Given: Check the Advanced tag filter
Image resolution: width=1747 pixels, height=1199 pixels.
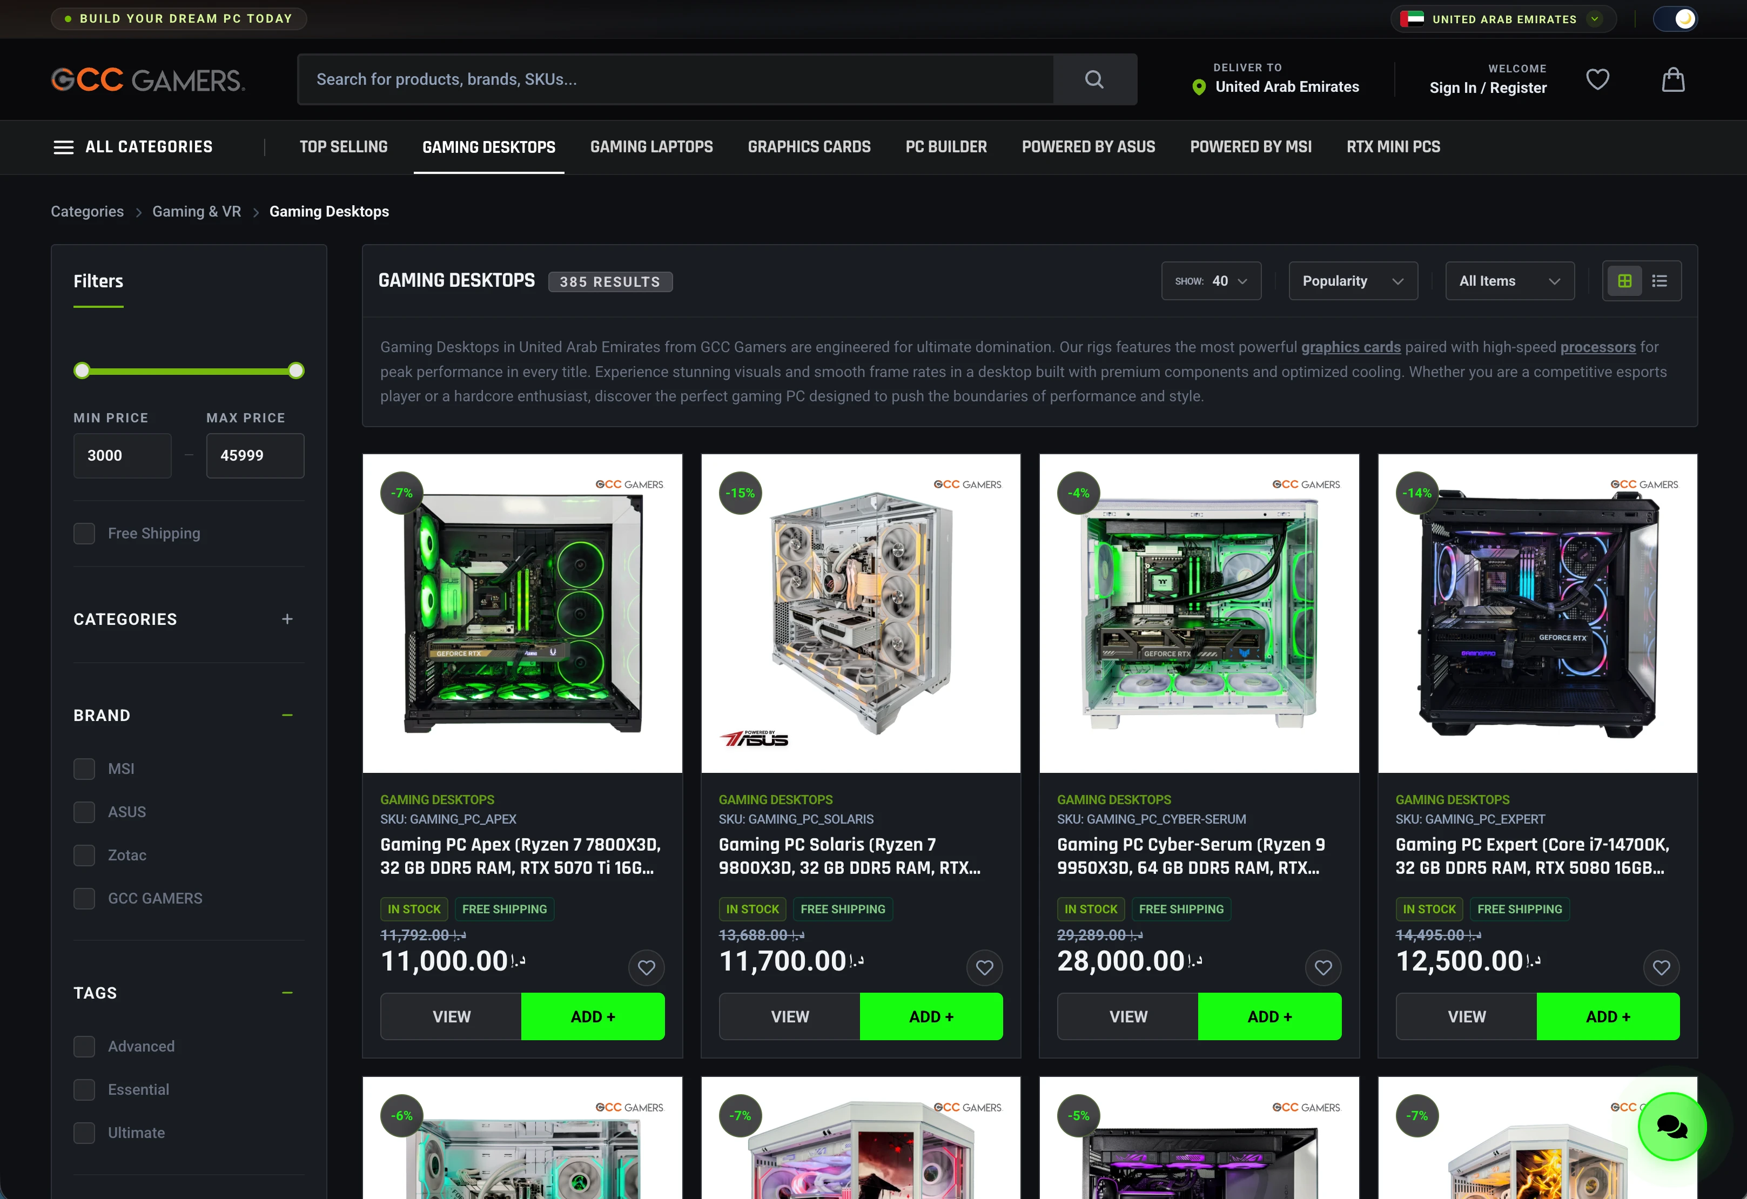Looking at the screenshot, I should 84,1046.
